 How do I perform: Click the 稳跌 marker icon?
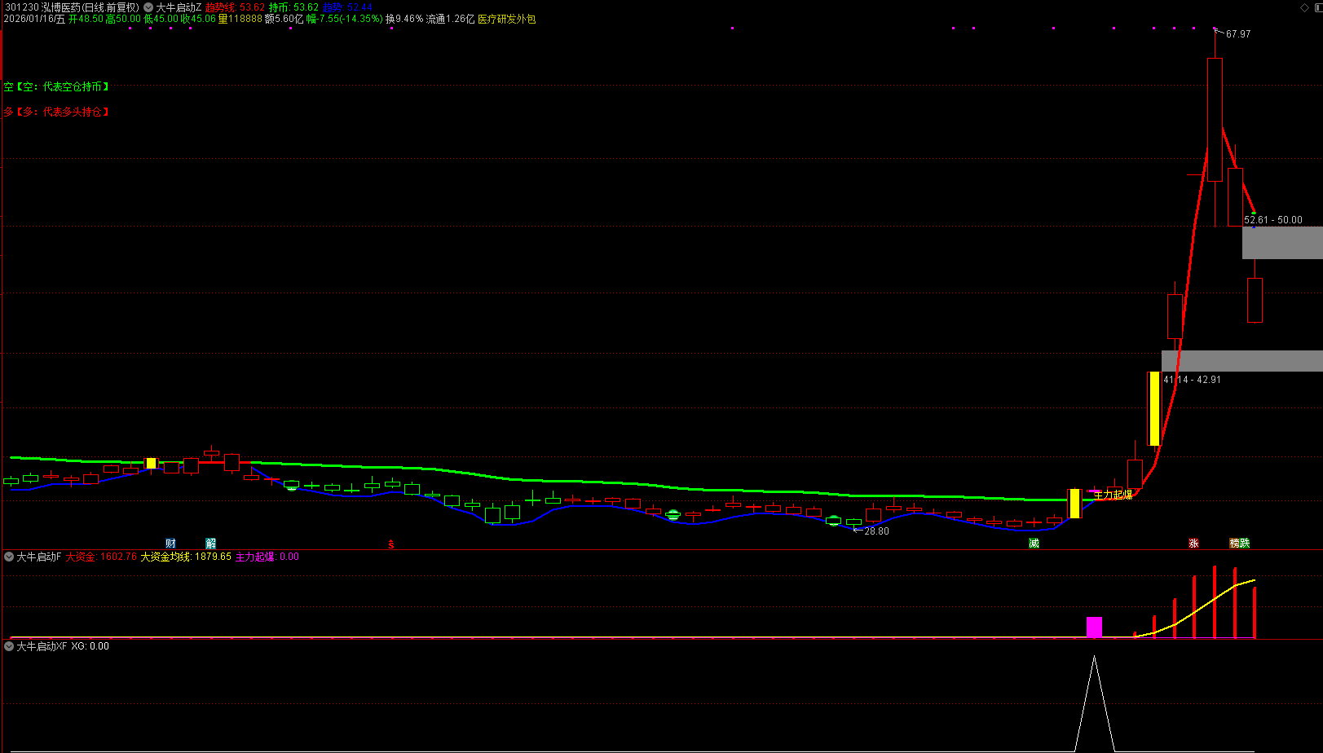[x=1239, y=544]
